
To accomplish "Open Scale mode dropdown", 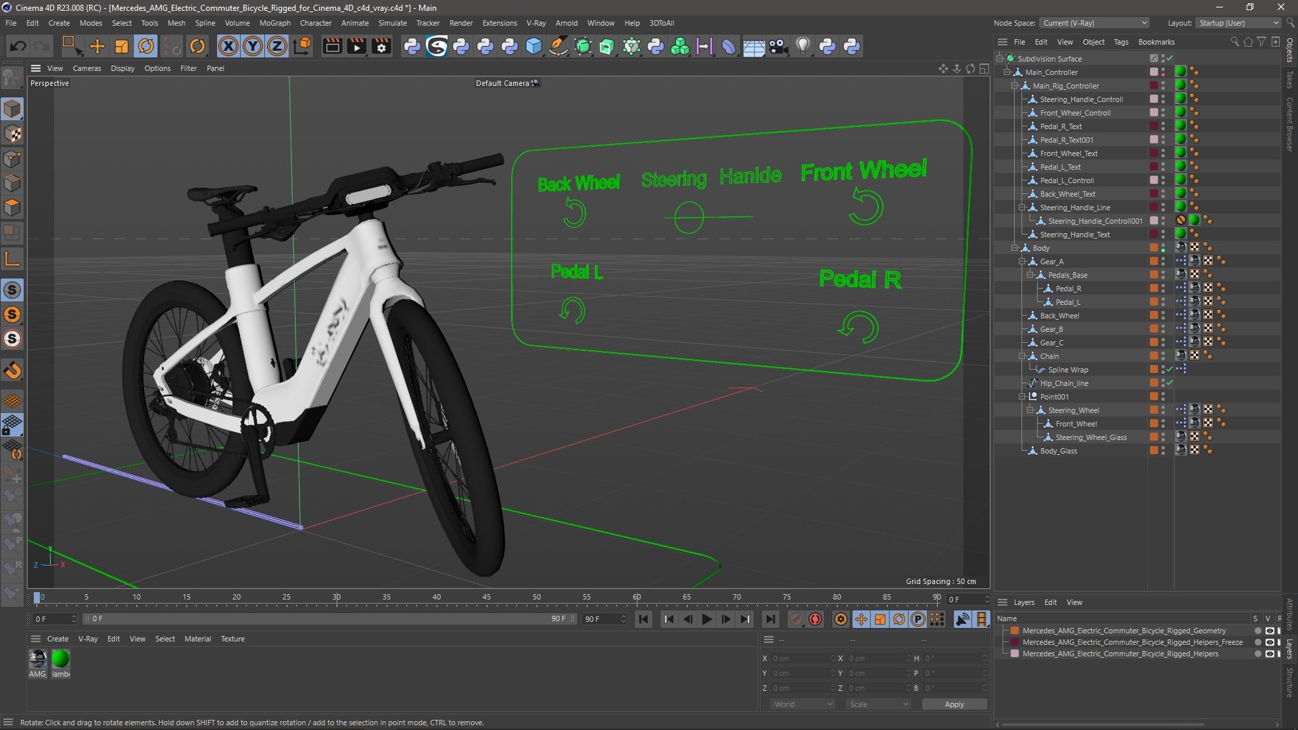I will [878, 704].
